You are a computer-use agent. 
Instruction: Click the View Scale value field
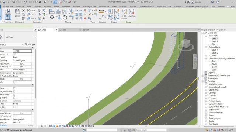click(x=22, y=51)
